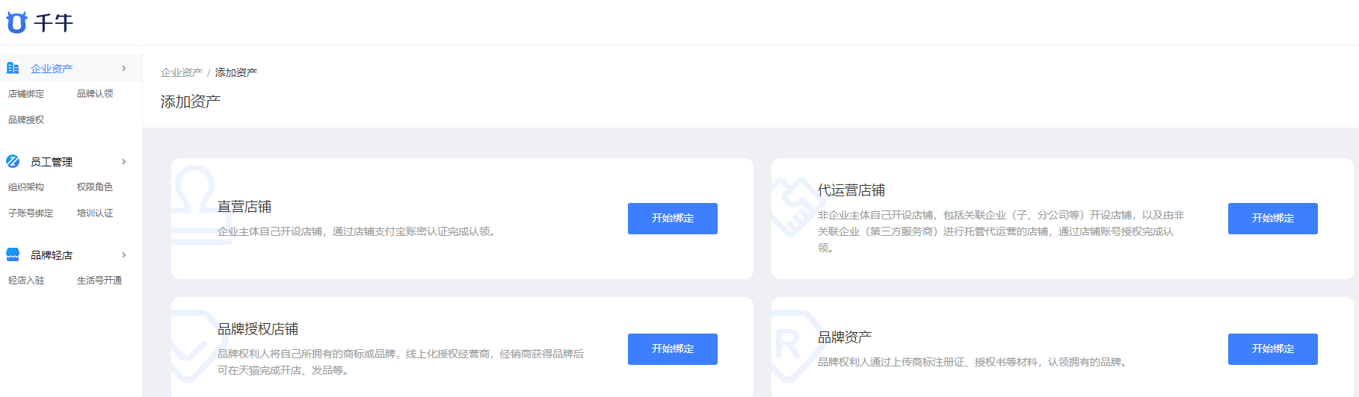Open 生活号开通 in sidebar
The width and height of the screenshot is (1359, 397).
[99, 281]
